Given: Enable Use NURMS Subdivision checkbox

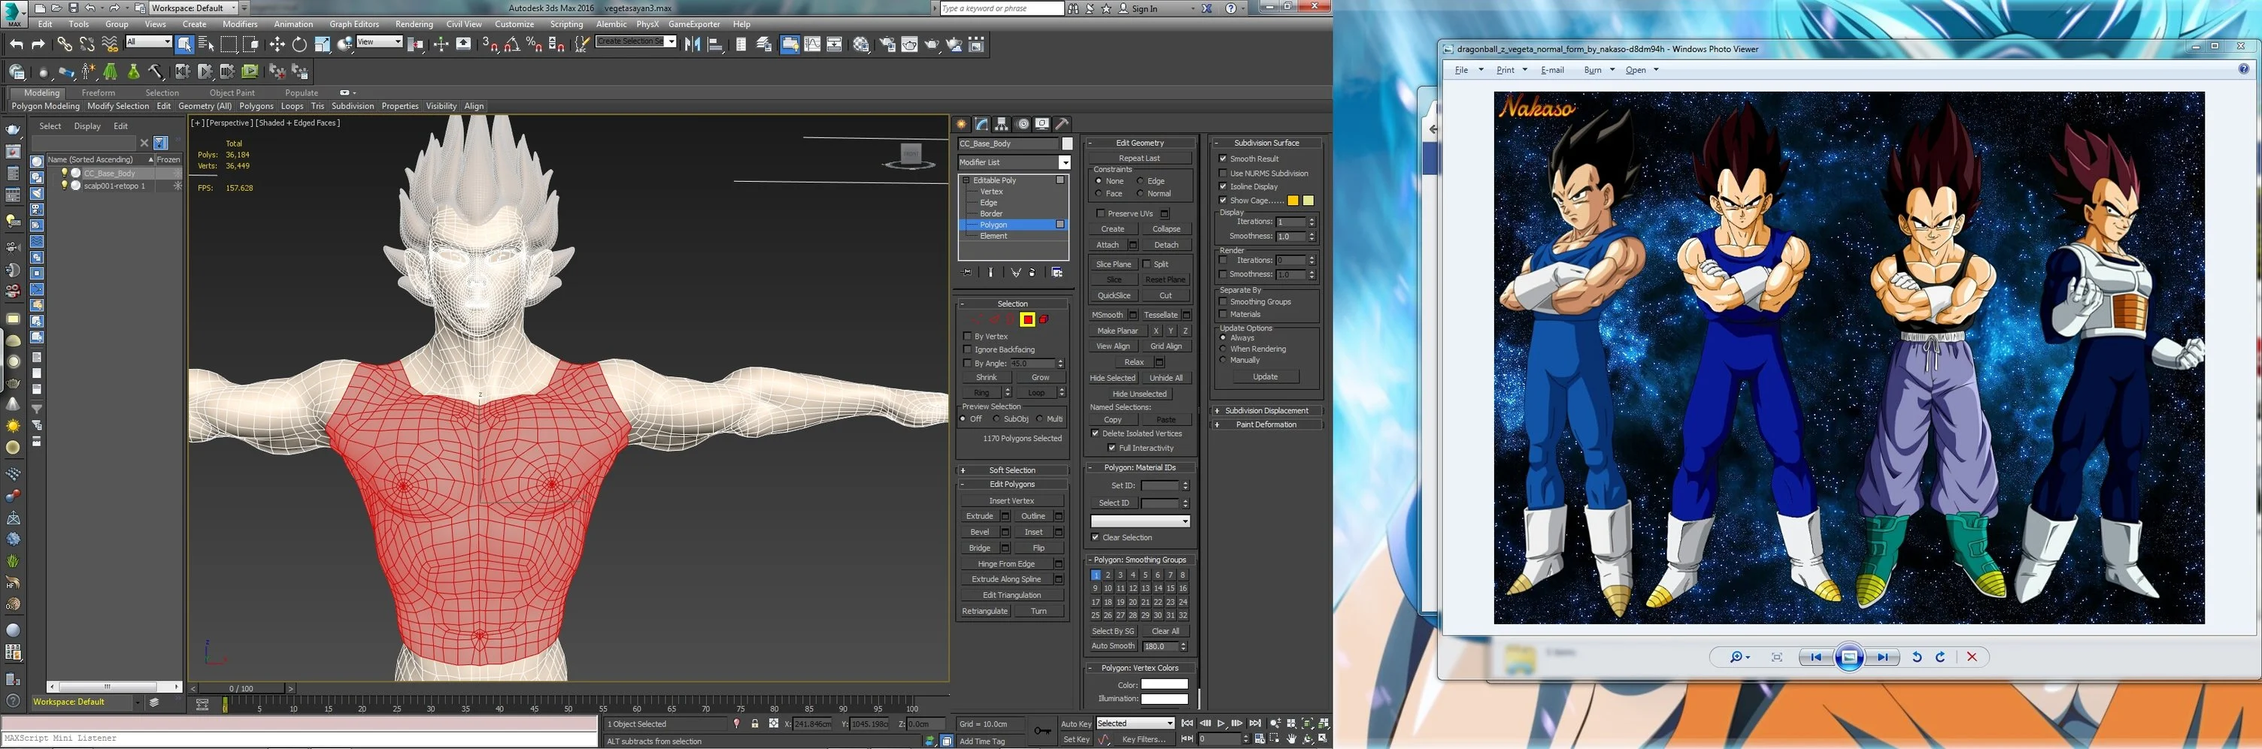Looking at the screenshot, I should pyautogui.click(x=1223, y=173).
